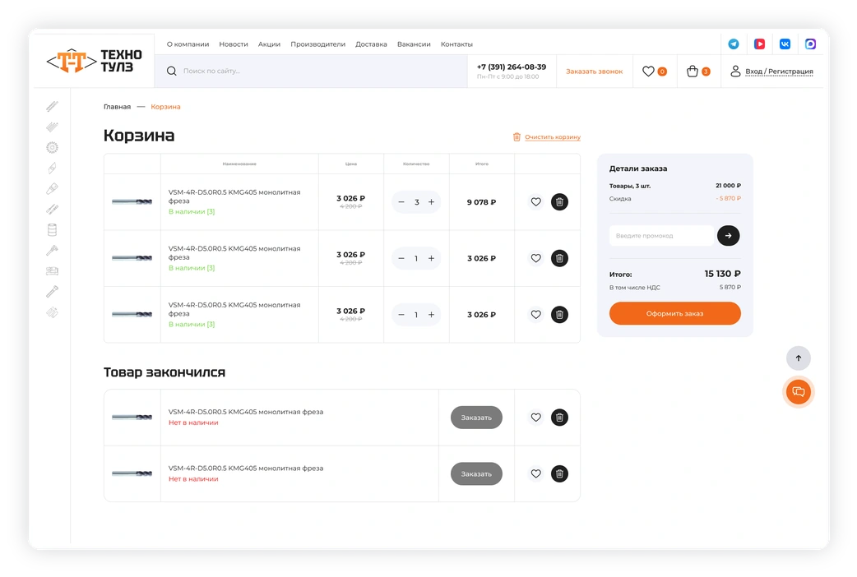857x577 pixels.
Task: Click the Корзина breadcrumb text
Action: 165,107
